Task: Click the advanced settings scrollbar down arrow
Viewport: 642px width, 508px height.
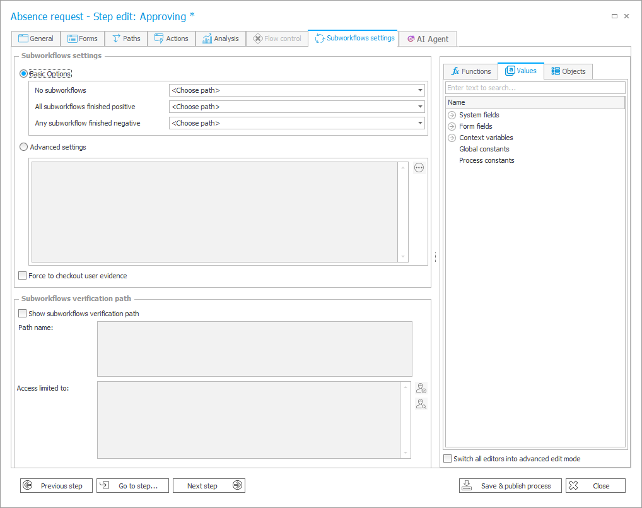Action: click(403, 256)
